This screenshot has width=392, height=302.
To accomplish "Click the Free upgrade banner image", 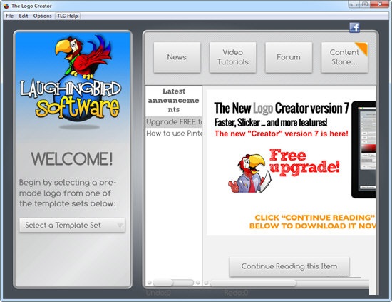I will pos(284,171).
